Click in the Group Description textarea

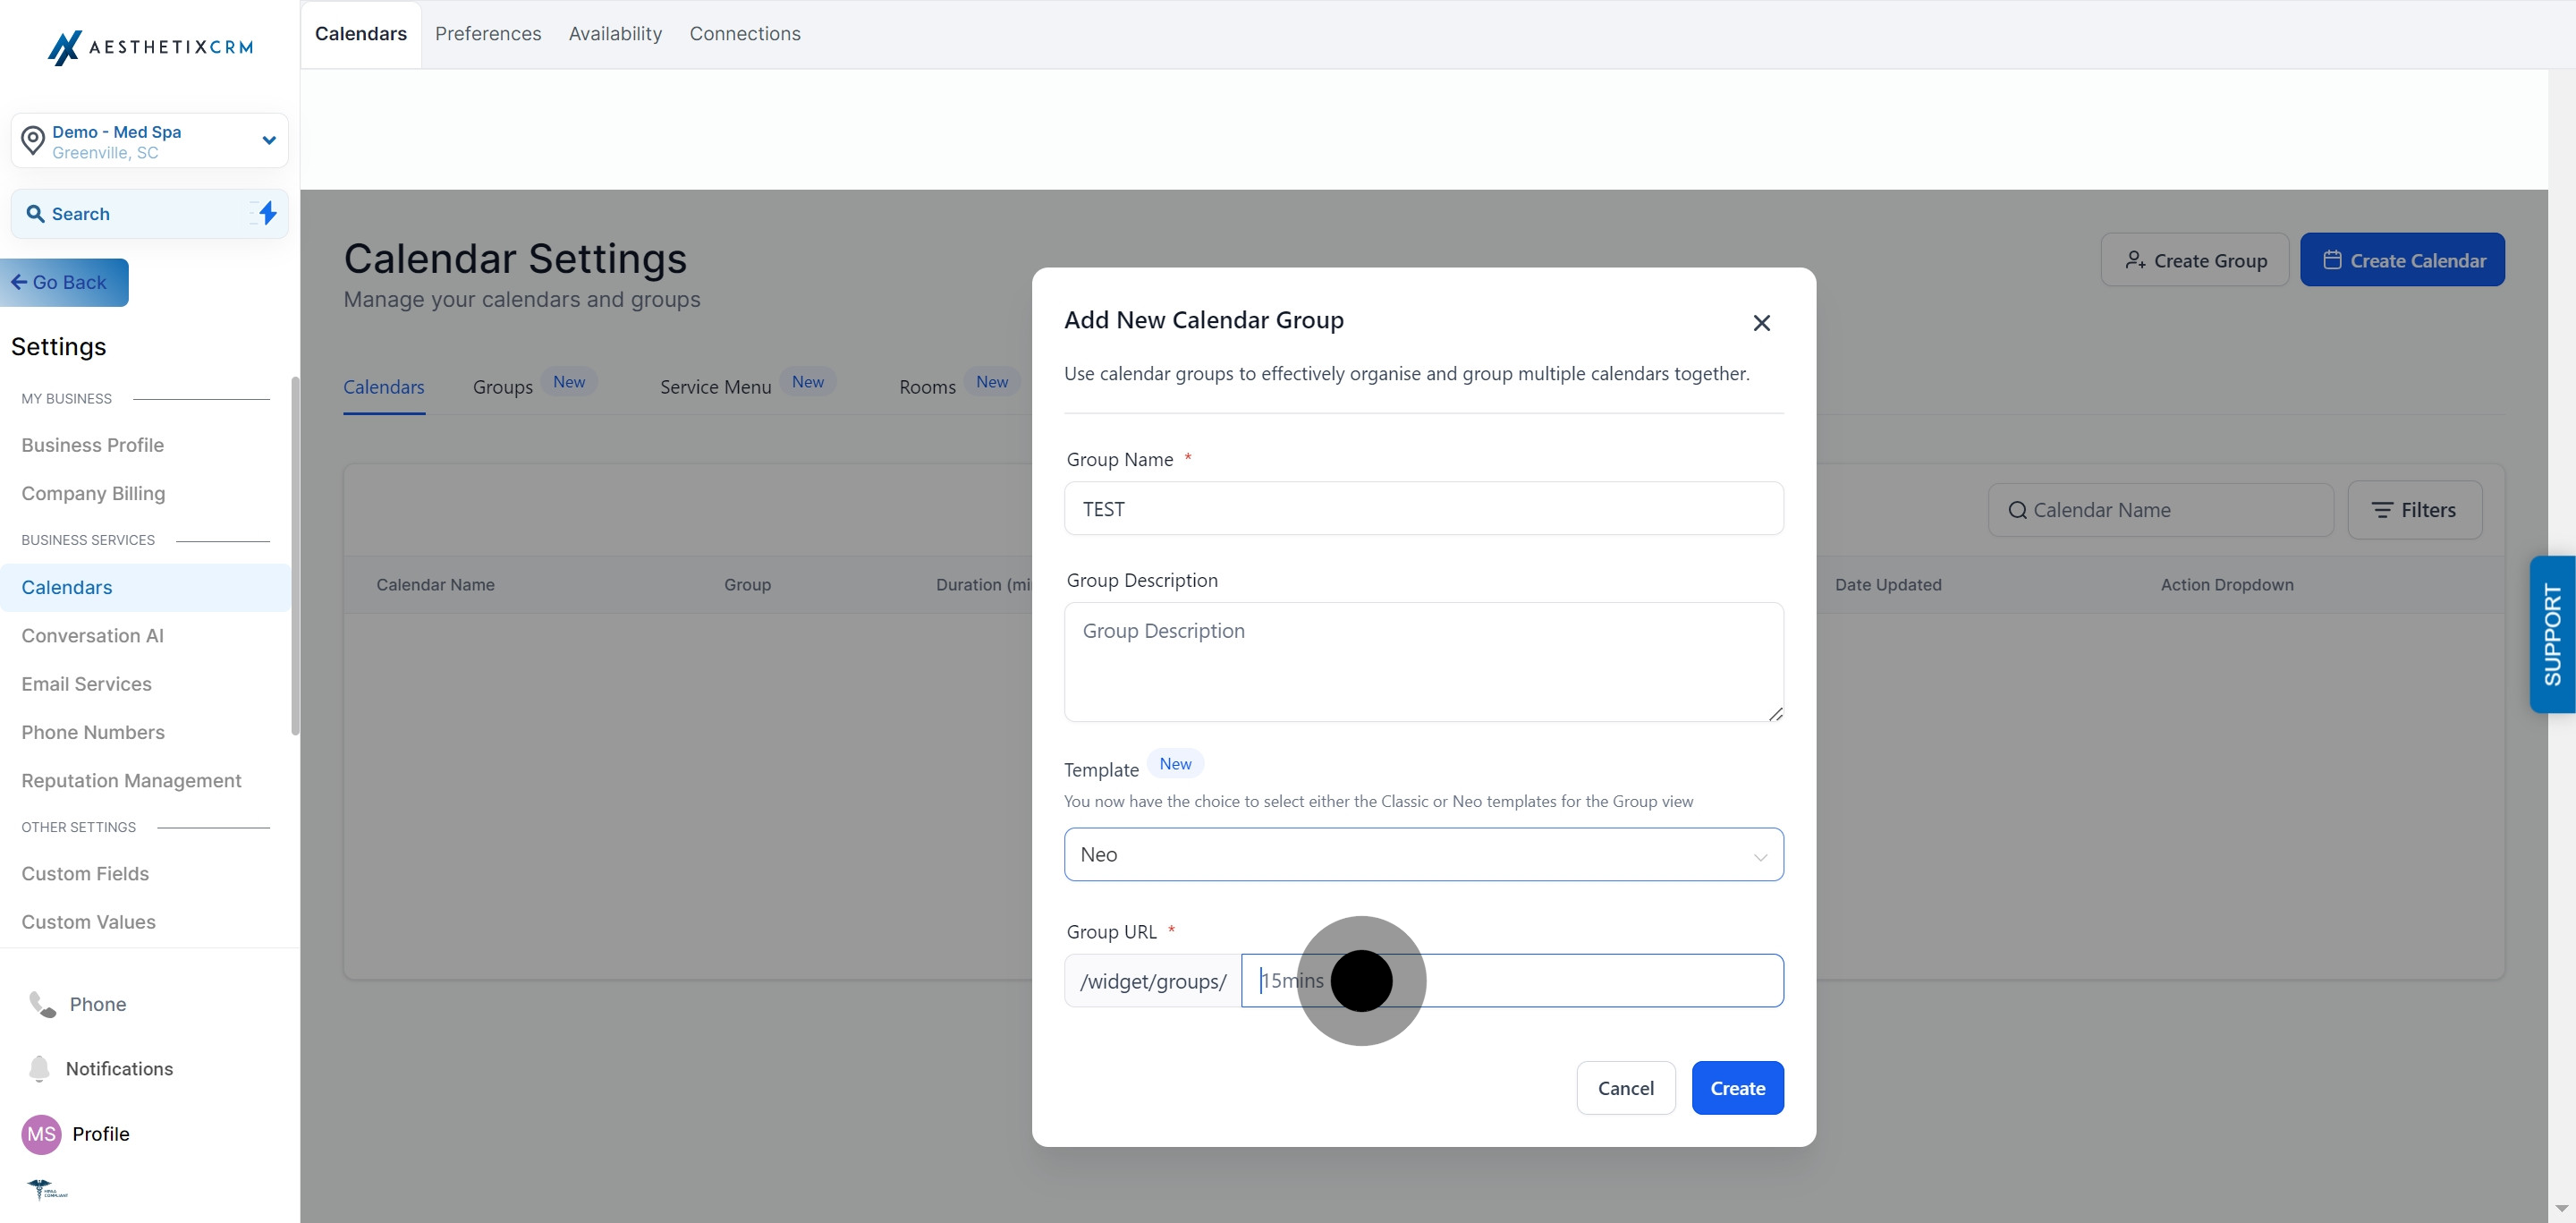[1422, 661]
